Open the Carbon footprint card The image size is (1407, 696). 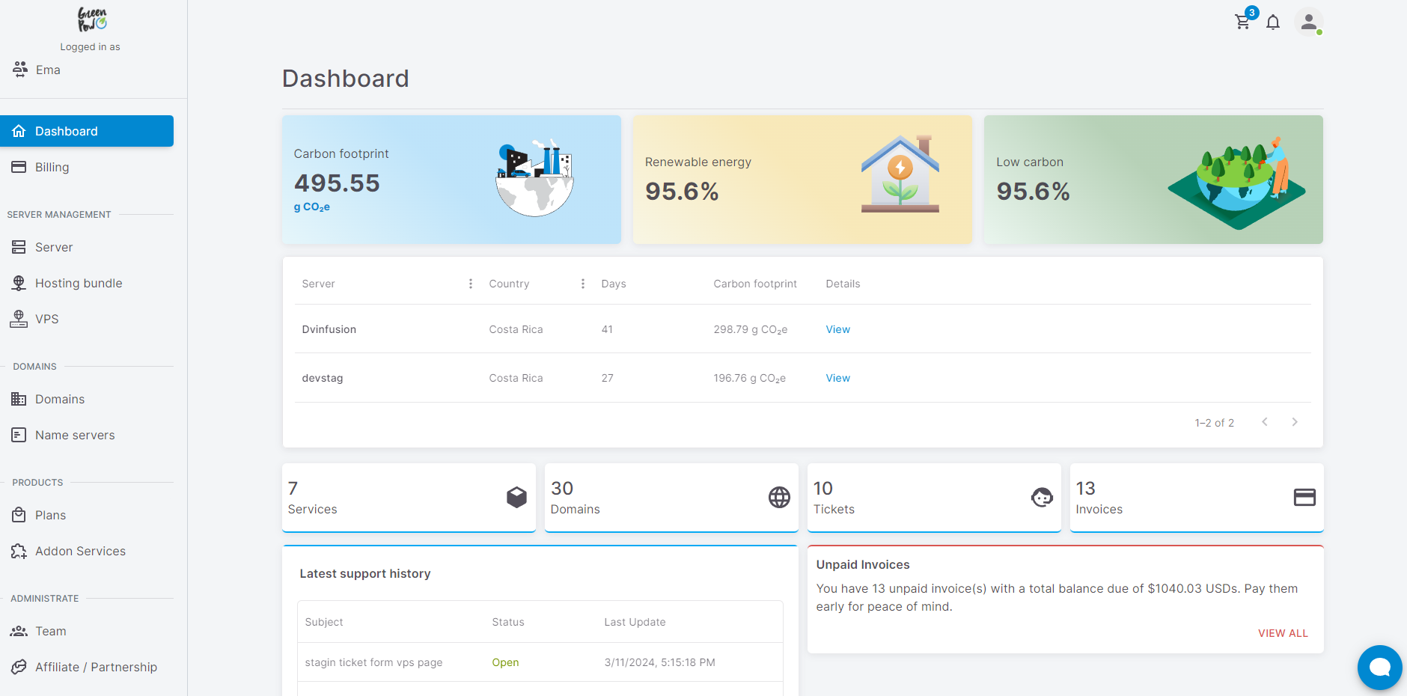click(451, 180)
